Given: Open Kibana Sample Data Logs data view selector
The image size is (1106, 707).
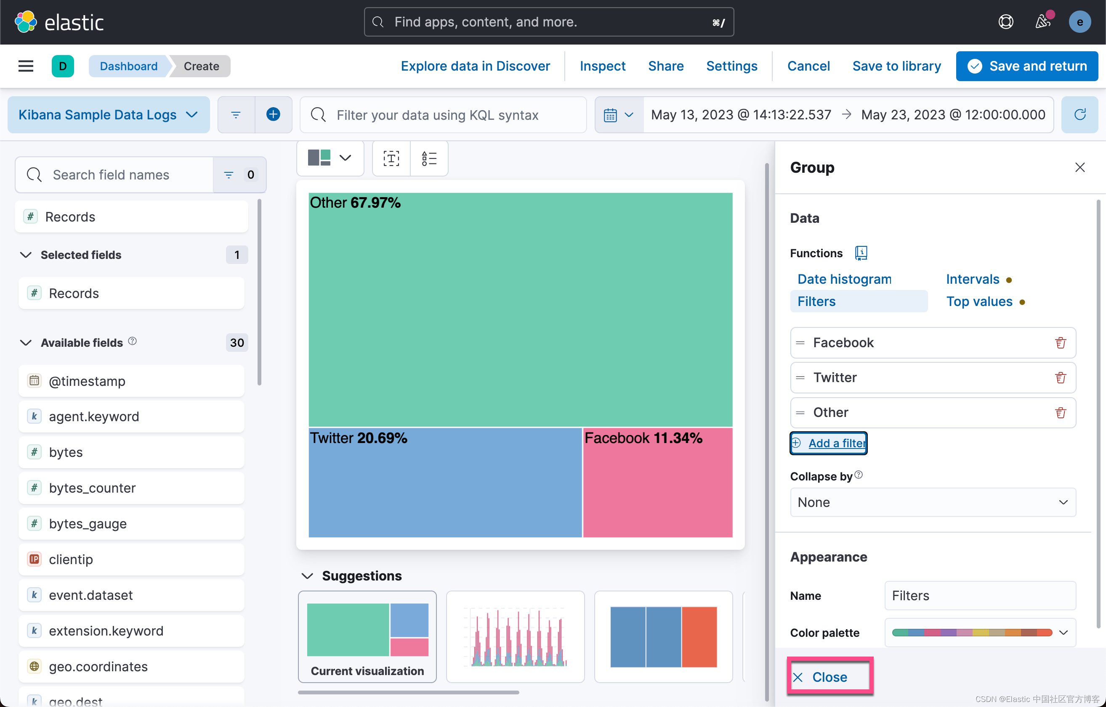Looking at the screenshot, I should point(109,114).
